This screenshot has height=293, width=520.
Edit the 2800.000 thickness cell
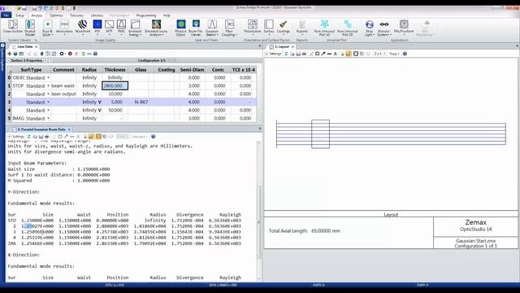click(x=115, y=85)
